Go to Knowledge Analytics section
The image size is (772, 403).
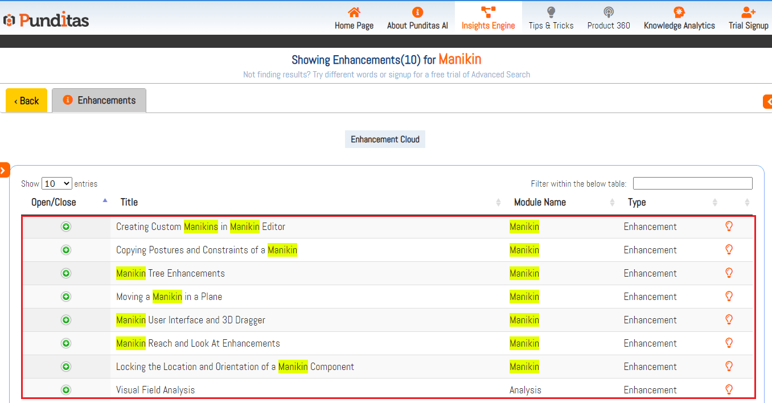pyautogui.click(x=679, y=19)
